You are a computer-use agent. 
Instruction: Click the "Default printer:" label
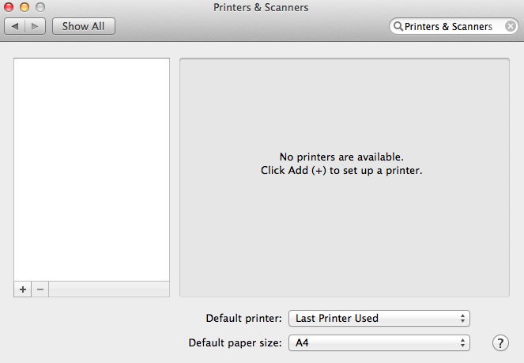click(x=243, y=319)
